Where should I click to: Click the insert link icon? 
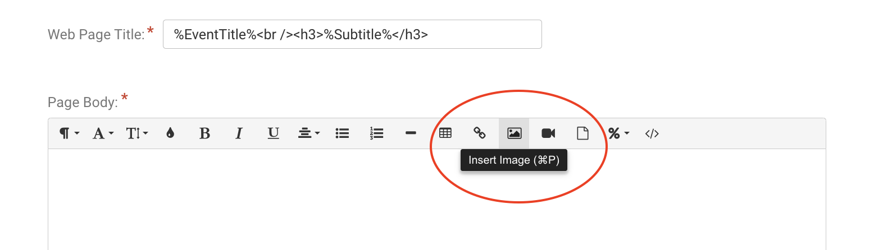[480, 133]
